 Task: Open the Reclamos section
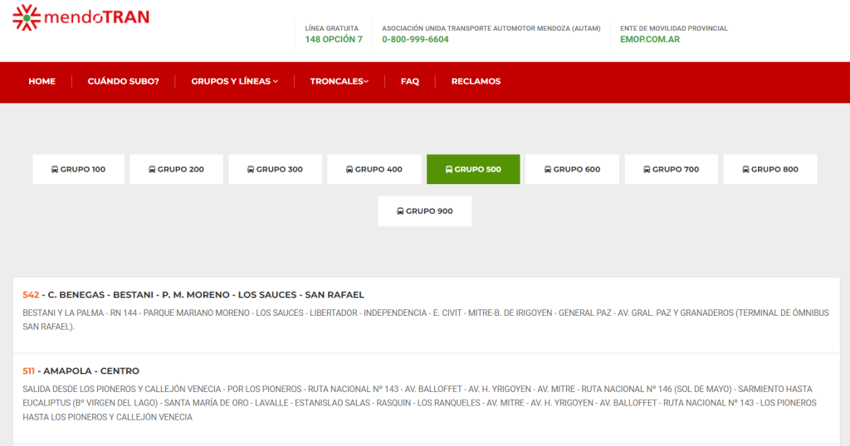click(476, 81)
